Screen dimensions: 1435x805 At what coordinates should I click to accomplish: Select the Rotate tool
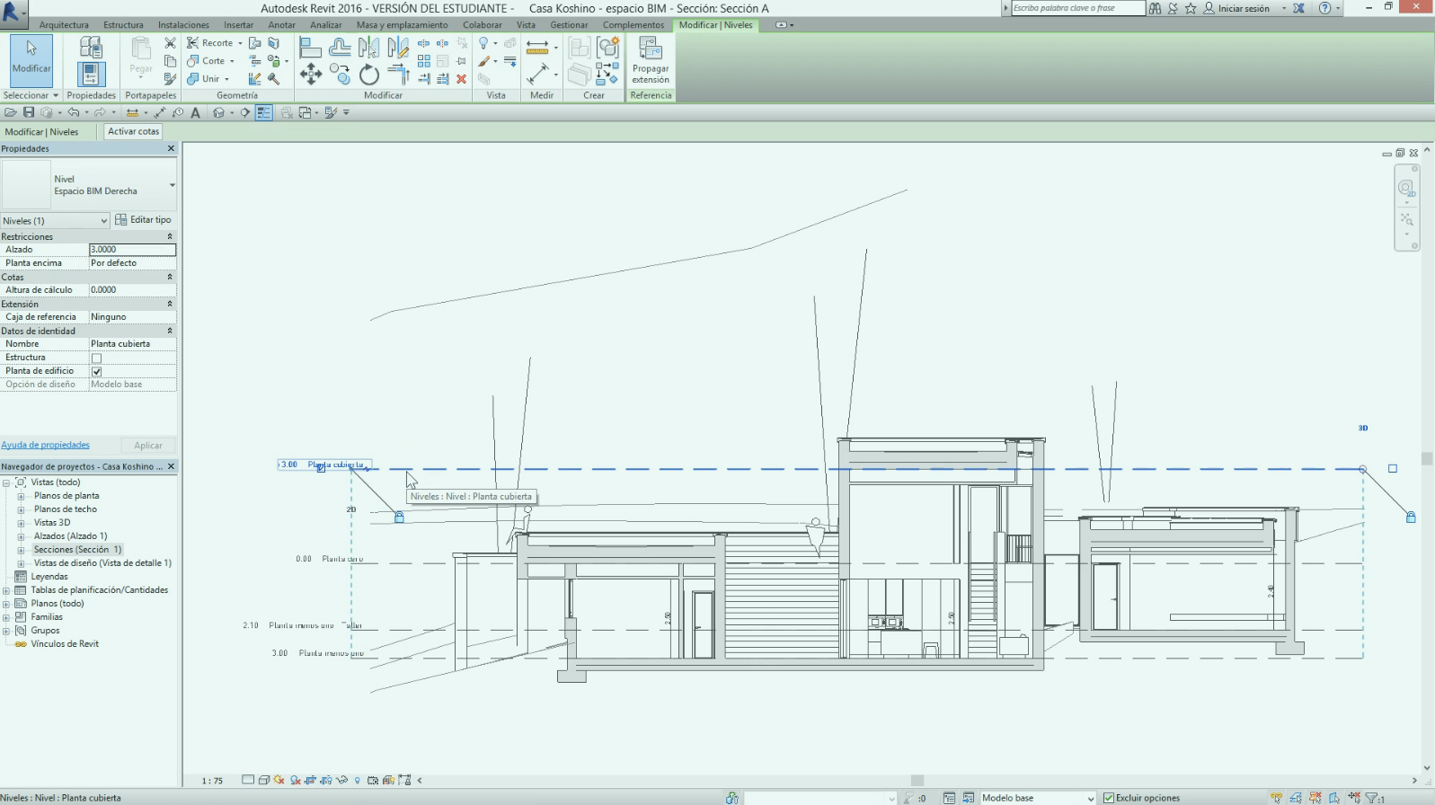pyautogui.click(x=369, y=75)
